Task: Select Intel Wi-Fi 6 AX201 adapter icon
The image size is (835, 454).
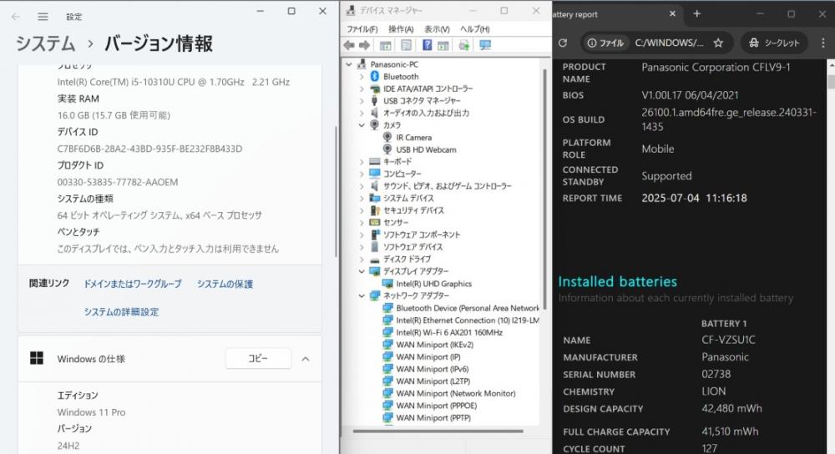Action: (x=387, y=332)
